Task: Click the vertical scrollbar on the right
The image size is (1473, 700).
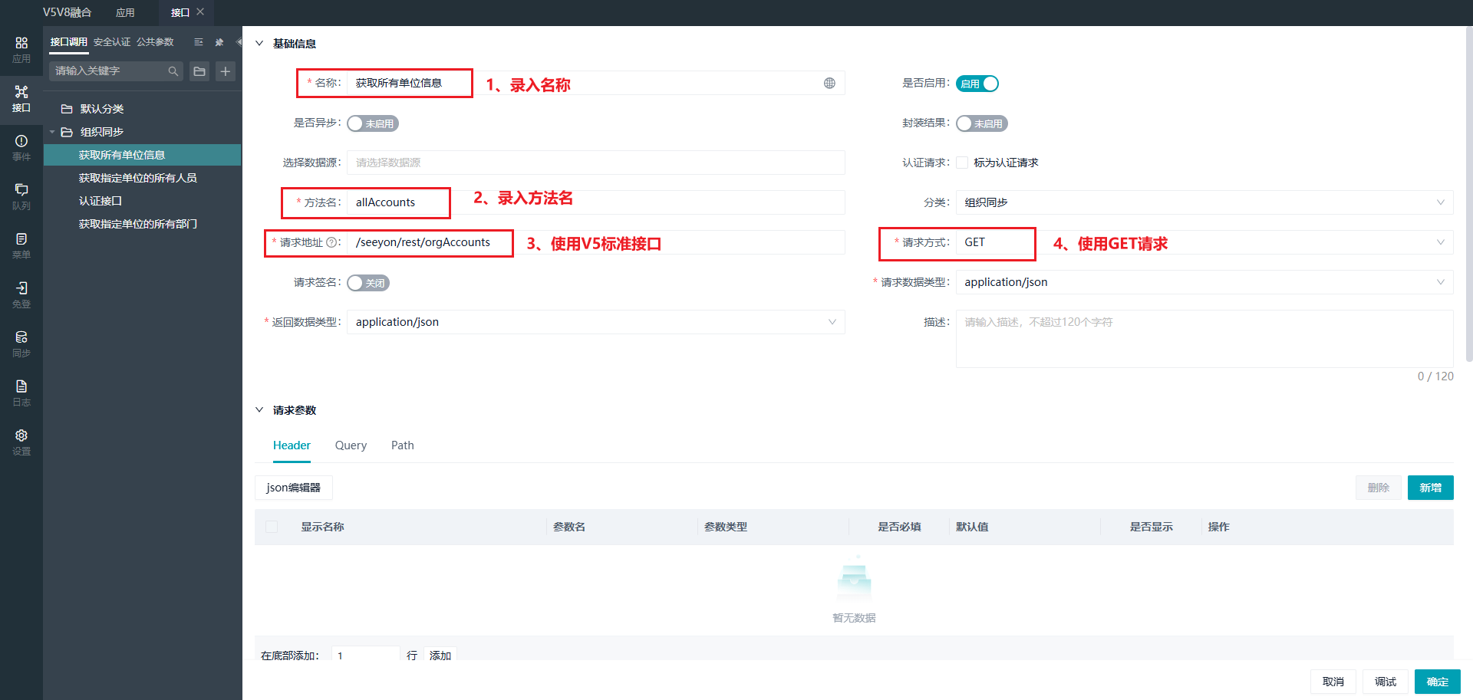Action: (1469, 196)
